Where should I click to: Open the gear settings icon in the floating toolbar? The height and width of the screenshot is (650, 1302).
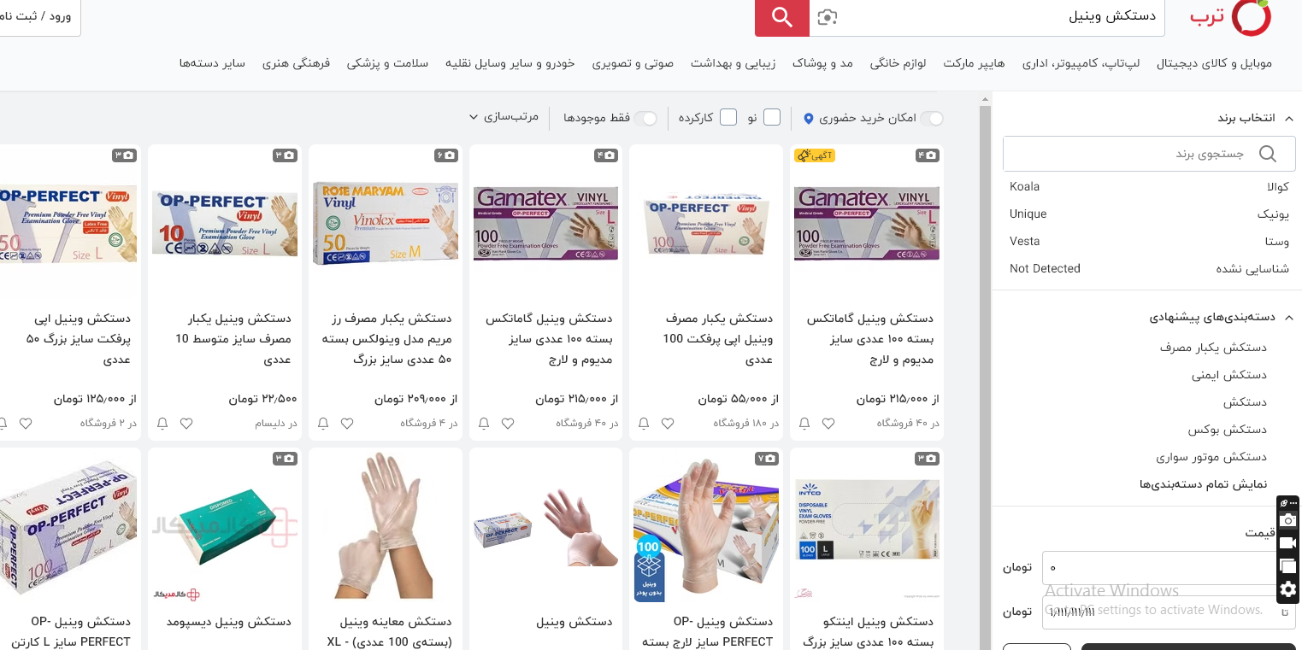1288,589
